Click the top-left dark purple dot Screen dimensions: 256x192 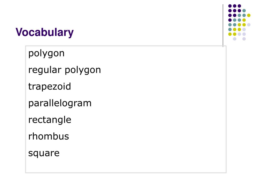coord(230,6)
